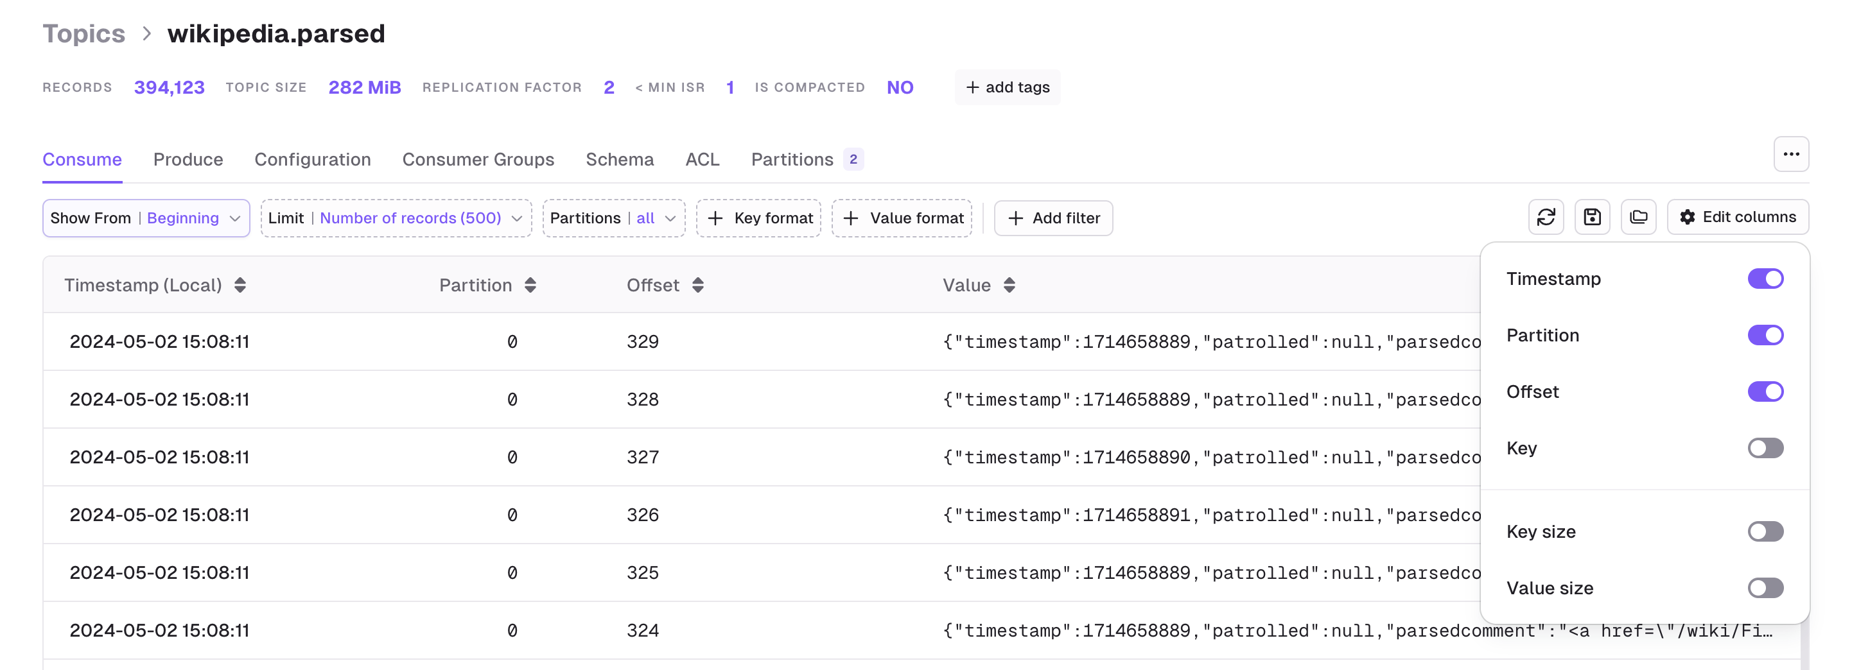Screen dimensions: 1852x670
Task: Turn on the Value size toggle
Action: click(x=1765, y=588)
